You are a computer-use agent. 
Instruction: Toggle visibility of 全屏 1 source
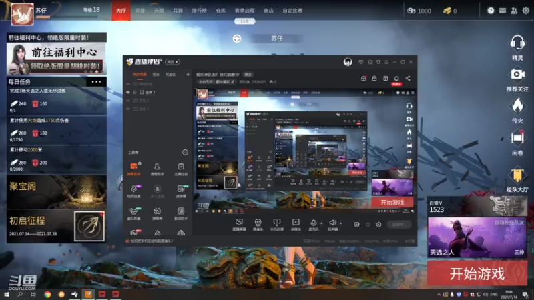(x=128, y=92)
